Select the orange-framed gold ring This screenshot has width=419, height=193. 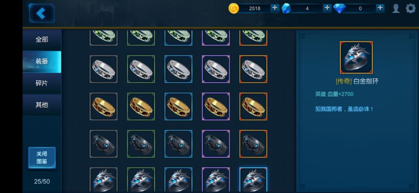click(253, 107)
